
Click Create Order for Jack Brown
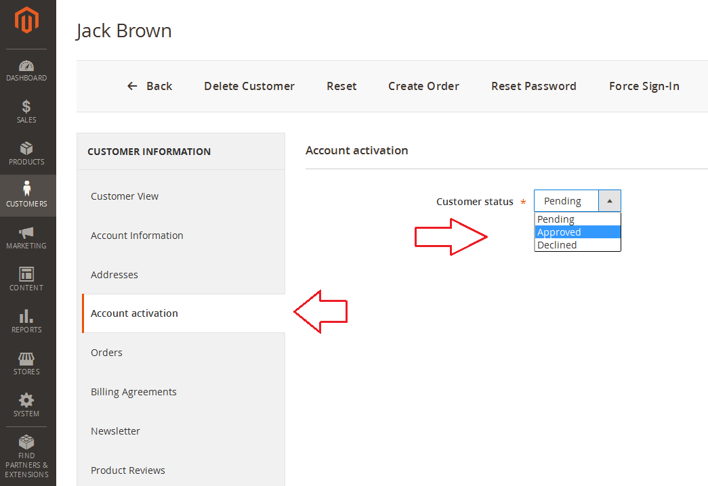pos(423,86)
